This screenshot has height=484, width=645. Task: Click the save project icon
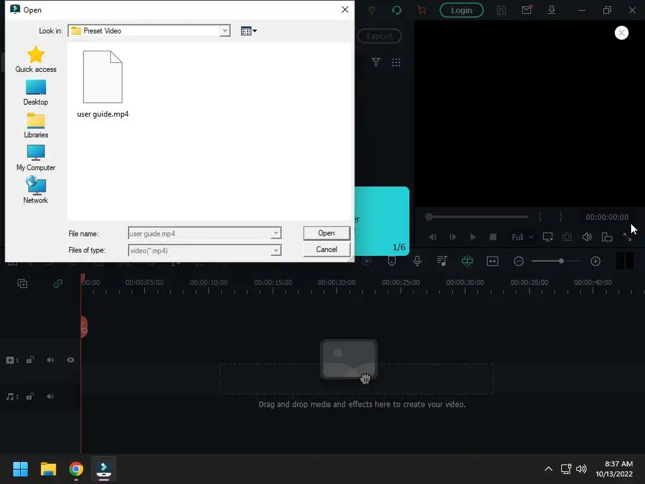click(x=501, y=10)
